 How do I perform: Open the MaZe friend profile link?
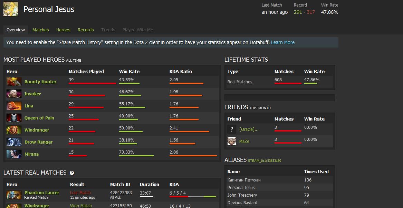[x=244, y=142]
